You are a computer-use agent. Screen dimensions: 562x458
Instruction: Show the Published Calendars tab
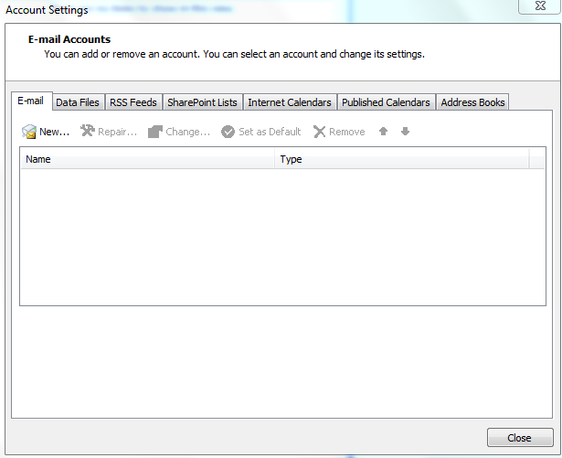pos(386,102)
